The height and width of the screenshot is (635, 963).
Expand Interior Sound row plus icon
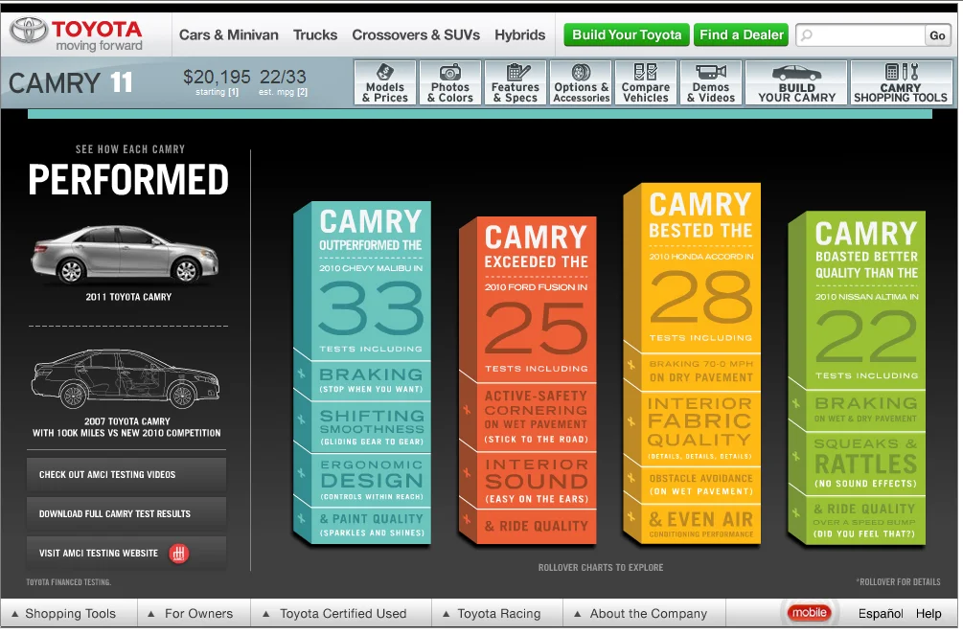(467, 473)
